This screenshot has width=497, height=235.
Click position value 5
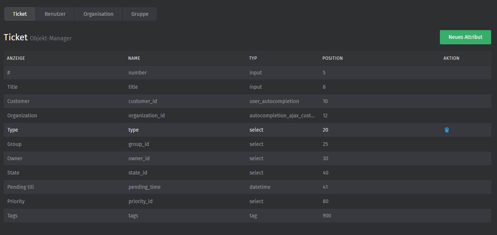(324, 73)
